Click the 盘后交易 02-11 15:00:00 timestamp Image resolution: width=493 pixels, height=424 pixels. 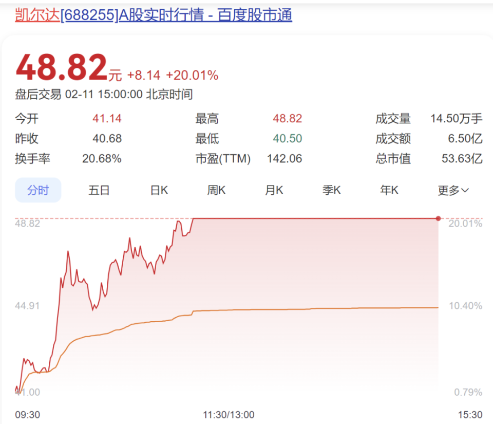point(104,95)
